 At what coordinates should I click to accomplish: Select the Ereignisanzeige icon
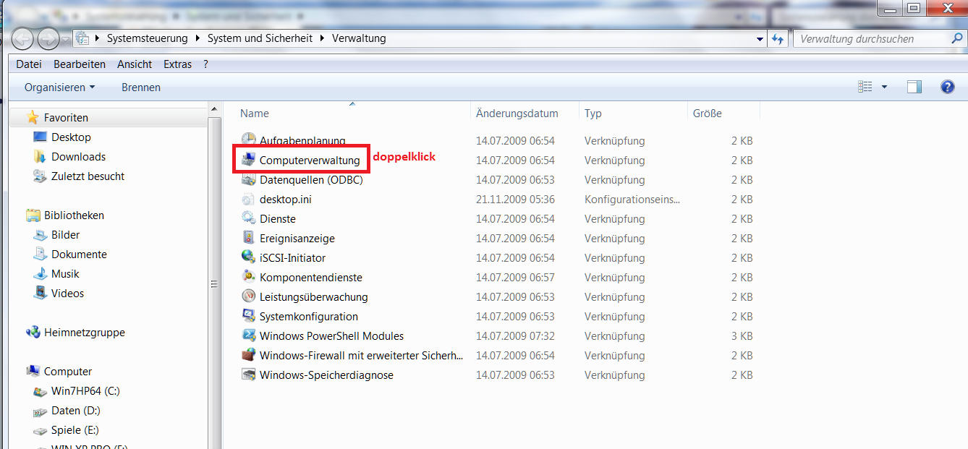248,238
